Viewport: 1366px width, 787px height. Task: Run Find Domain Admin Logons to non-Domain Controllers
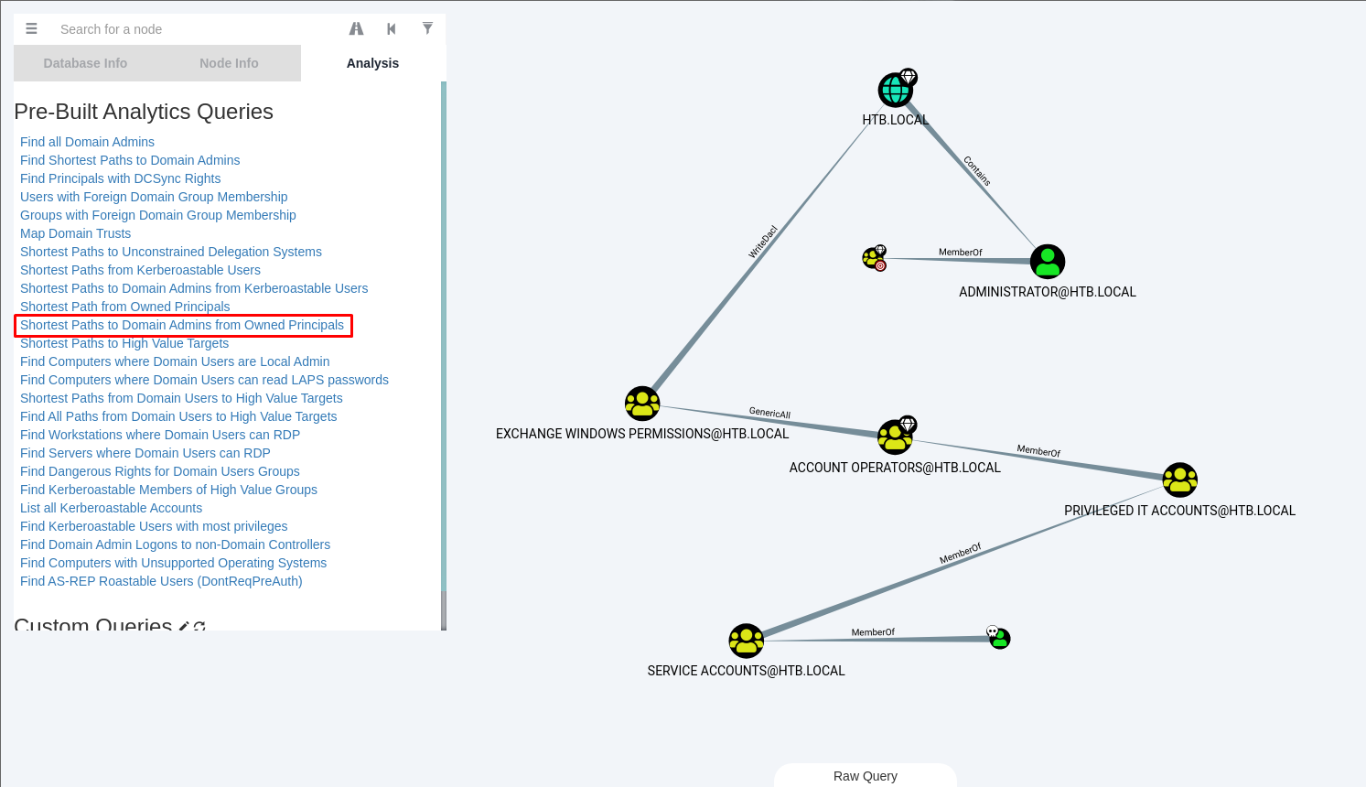(175, 544)
